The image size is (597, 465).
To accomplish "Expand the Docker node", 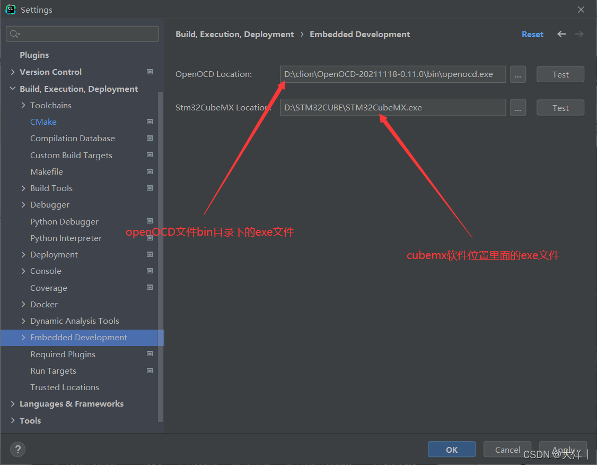I will point(23,304).
